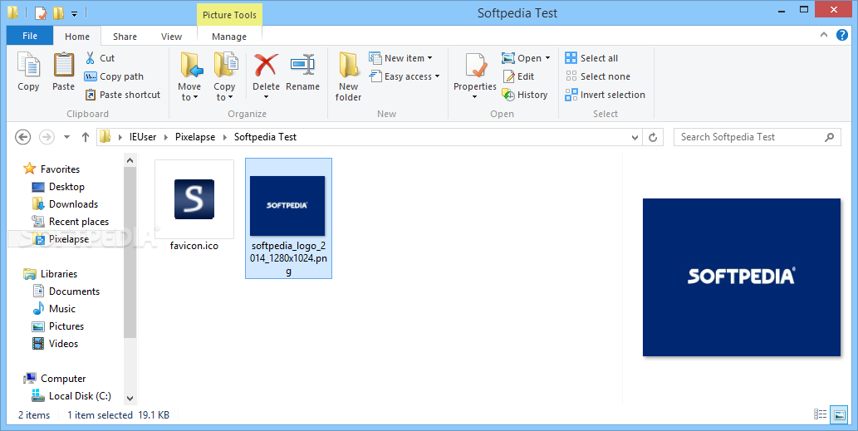Show file History

[x=525, y=95]
